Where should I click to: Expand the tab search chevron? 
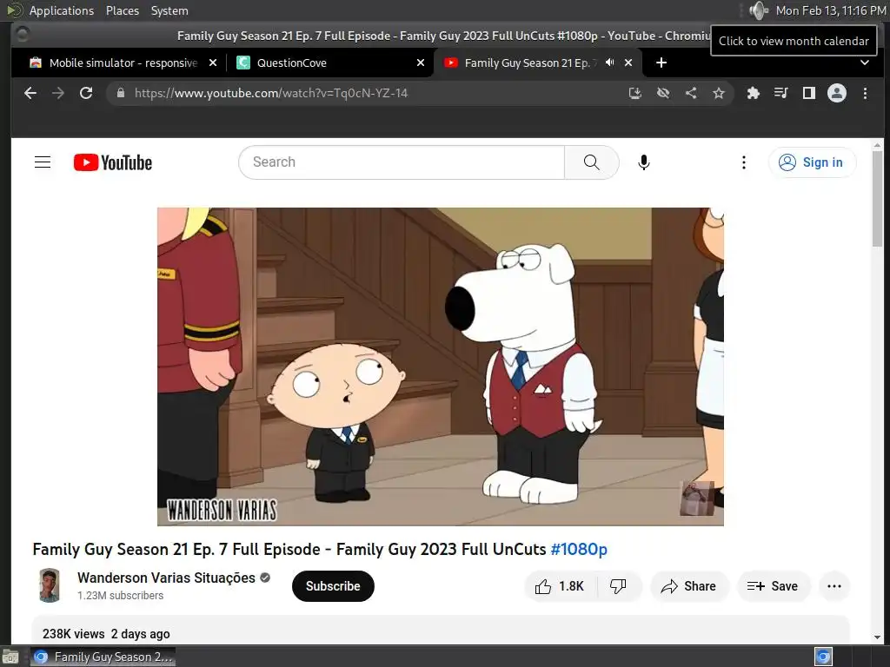pos(865,63)
